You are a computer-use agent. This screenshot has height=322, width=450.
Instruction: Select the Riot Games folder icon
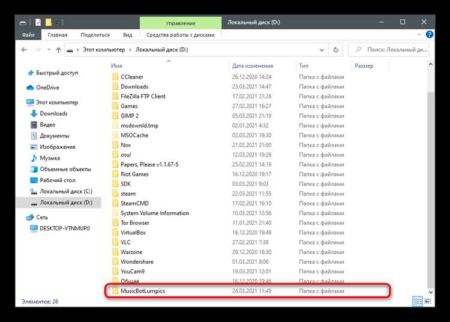coord(115,174)
